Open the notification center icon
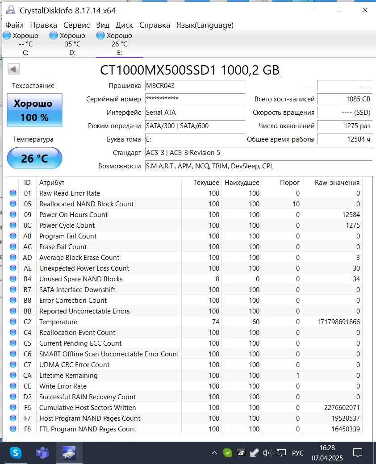Screen dimensions: 376x464 [358, 453]
